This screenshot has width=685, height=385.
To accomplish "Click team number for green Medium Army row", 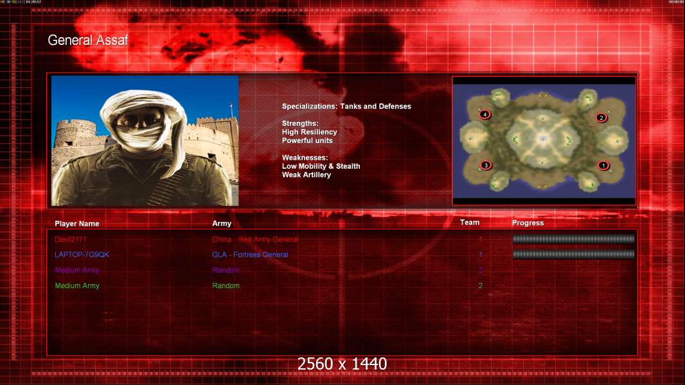I will [480, 286].
